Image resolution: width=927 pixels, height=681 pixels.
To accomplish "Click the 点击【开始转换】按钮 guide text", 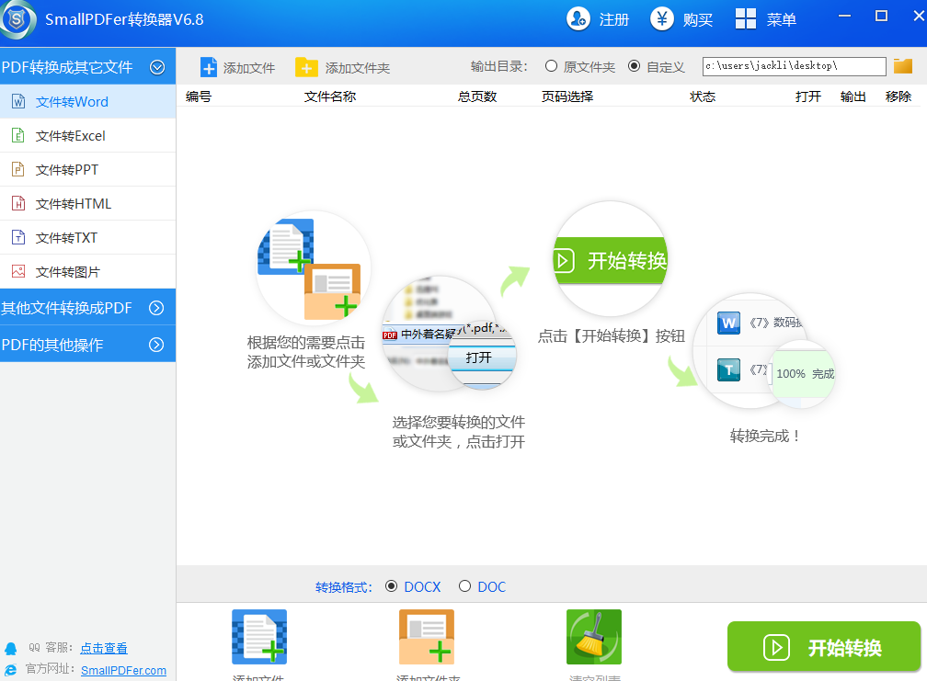I will [x=612, y=336].
